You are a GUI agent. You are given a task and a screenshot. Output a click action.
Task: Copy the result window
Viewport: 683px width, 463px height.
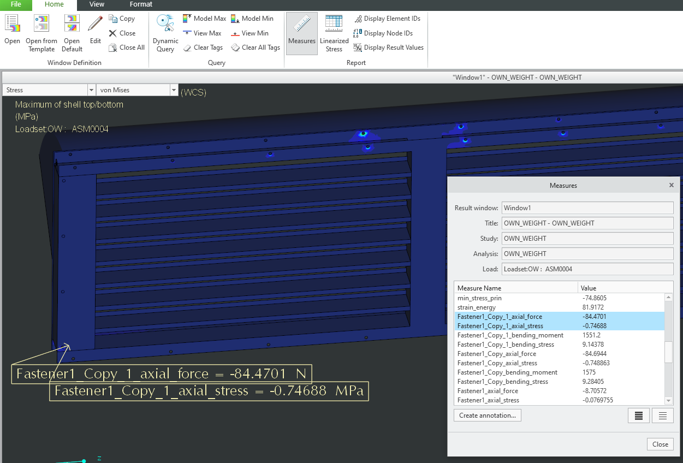(121, 18)
